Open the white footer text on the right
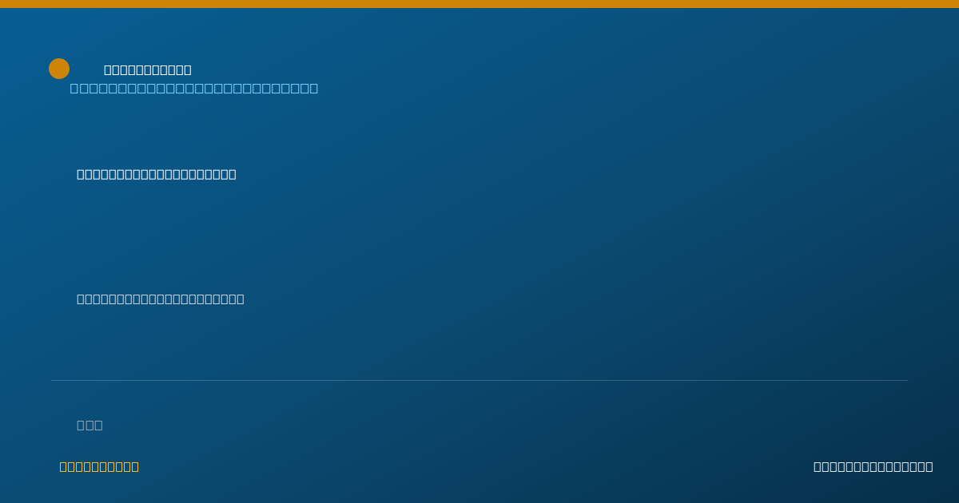959x503 pixels. 873,466
